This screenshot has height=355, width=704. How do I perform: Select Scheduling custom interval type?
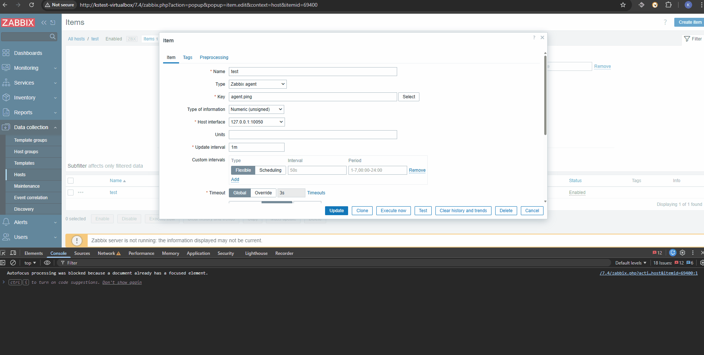(270, 170)
